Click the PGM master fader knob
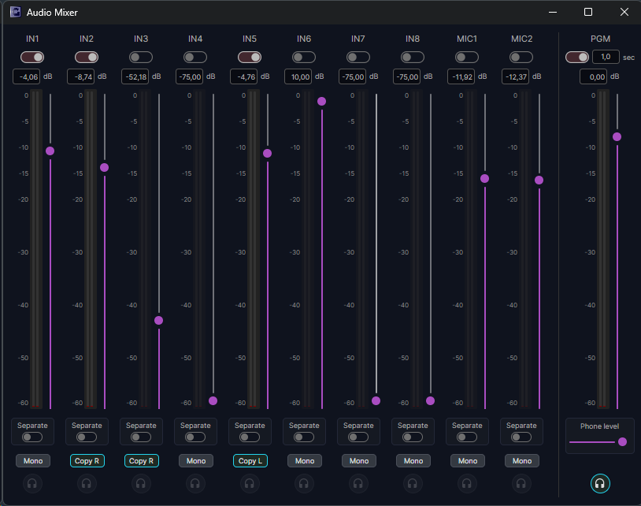Viewport: 641px width, 506px height. [x=617, y=136]
